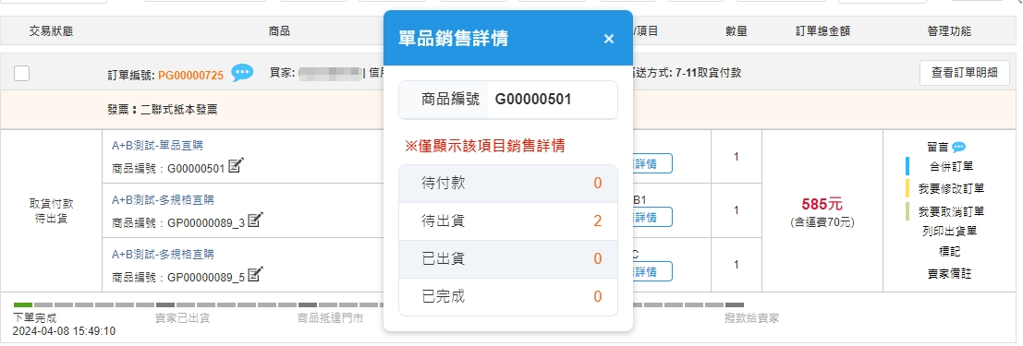Open 賣家備註 seller notes

click(x=949, y=274)
